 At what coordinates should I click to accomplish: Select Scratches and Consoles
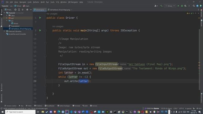click(16, 34)
